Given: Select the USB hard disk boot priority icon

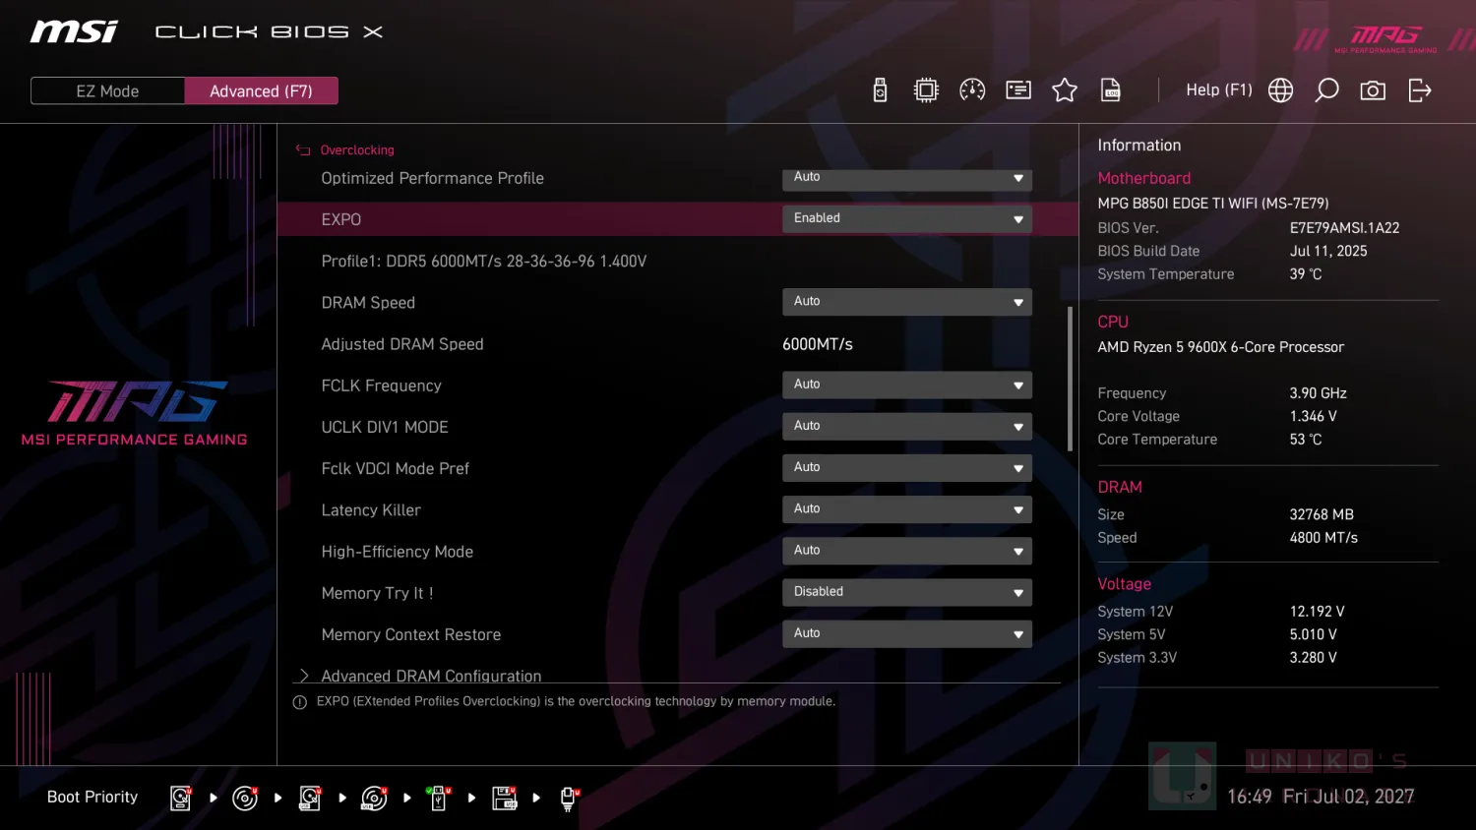Looking at the screenshot, I should [310, 798].
